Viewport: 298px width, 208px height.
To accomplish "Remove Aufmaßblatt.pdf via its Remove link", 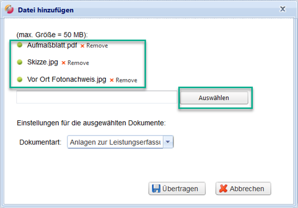I will 97,46.
